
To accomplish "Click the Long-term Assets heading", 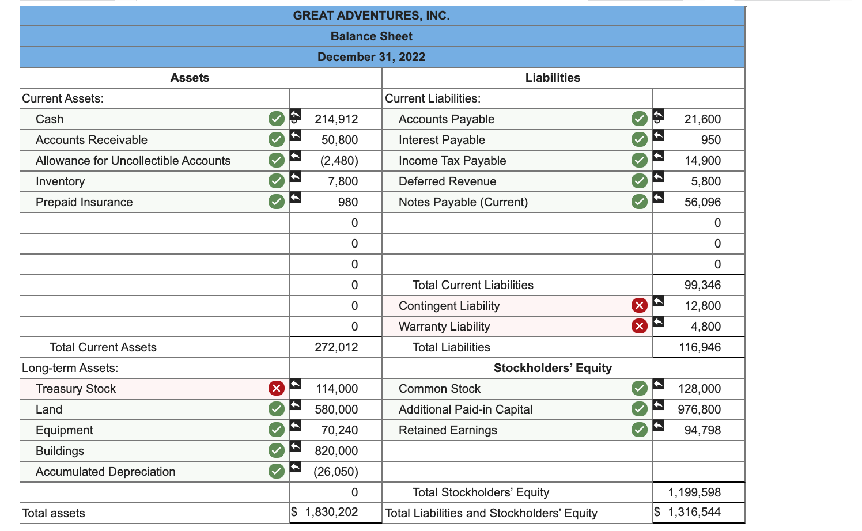I will tap(70, 368).
